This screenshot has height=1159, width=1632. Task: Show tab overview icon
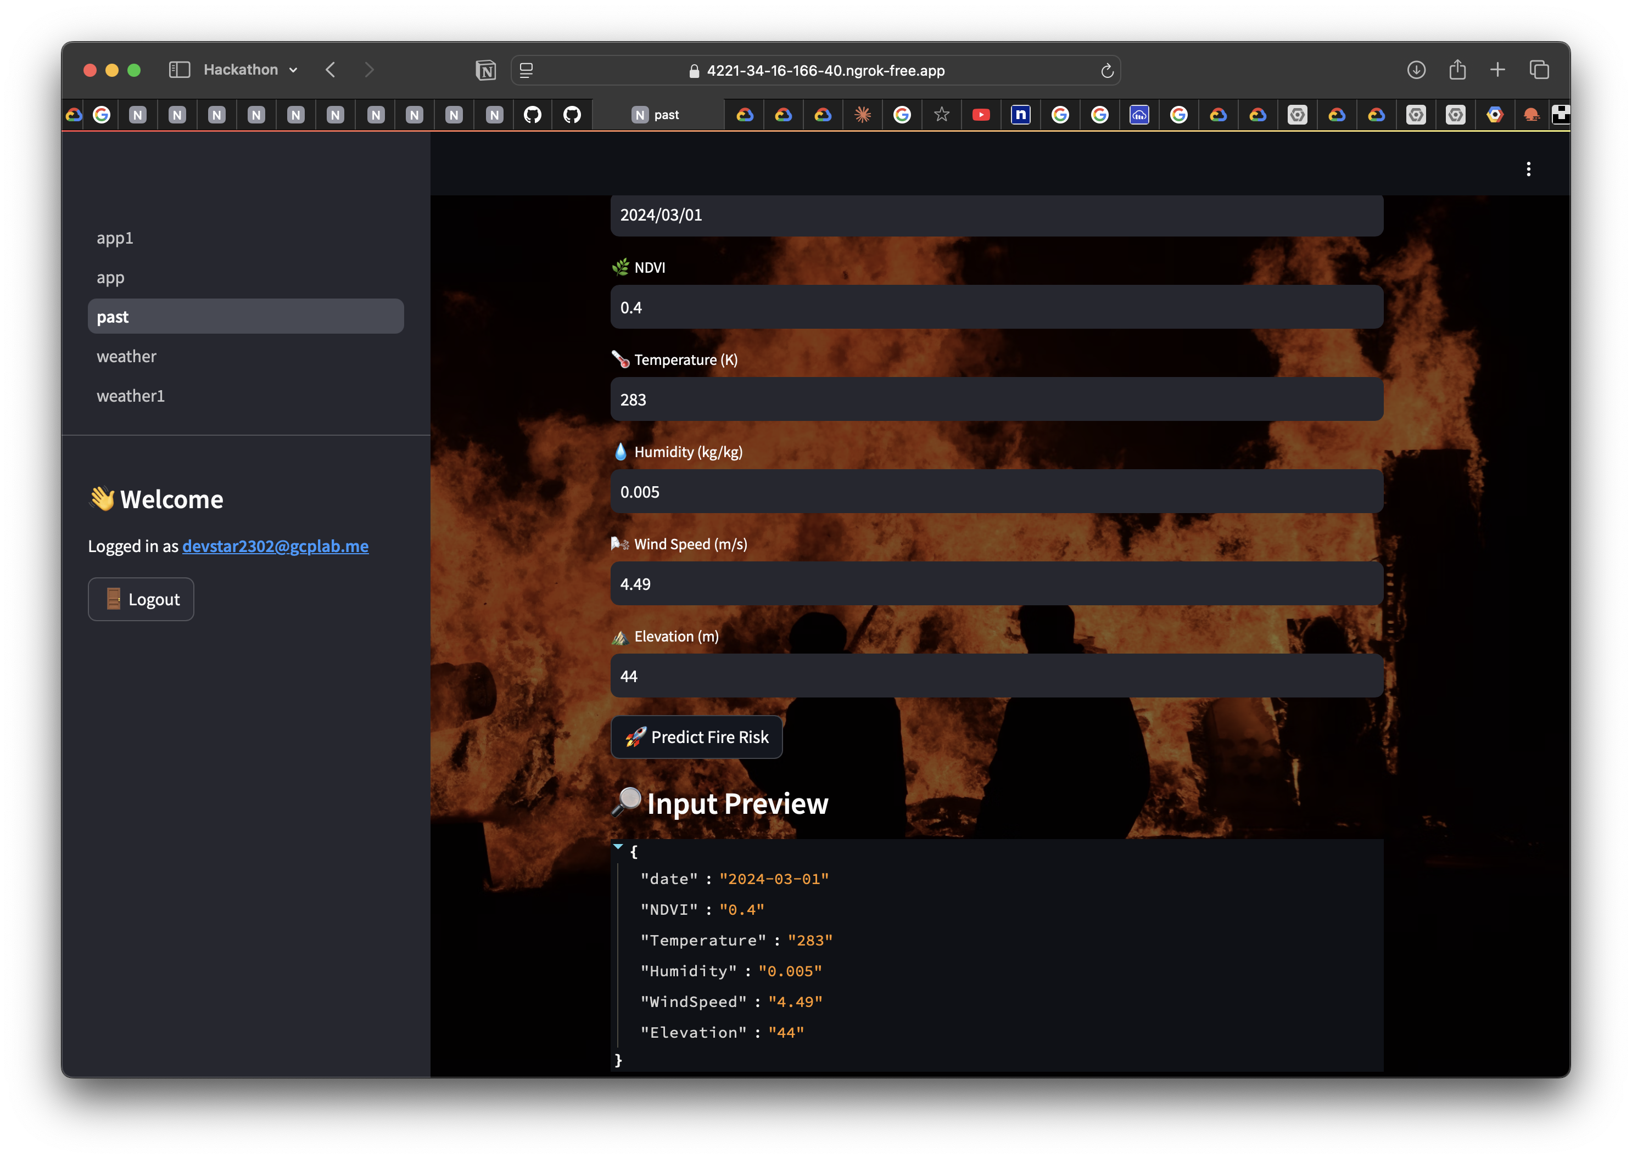pyautogui.click(x=1539, y=70)
